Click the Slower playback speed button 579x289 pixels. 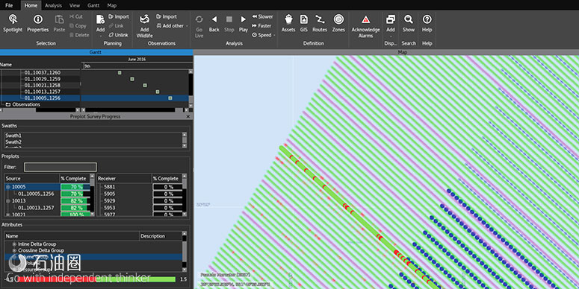[262, 16]
